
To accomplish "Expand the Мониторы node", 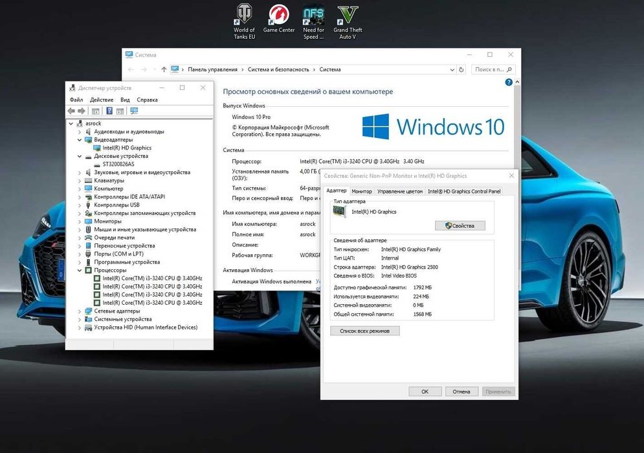I will [79, 221].
